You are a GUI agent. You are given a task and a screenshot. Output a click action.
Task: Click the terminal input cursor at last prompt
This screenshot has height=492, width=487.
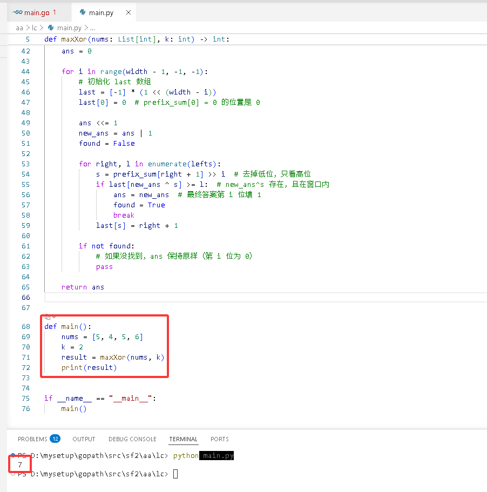point(175,474)
